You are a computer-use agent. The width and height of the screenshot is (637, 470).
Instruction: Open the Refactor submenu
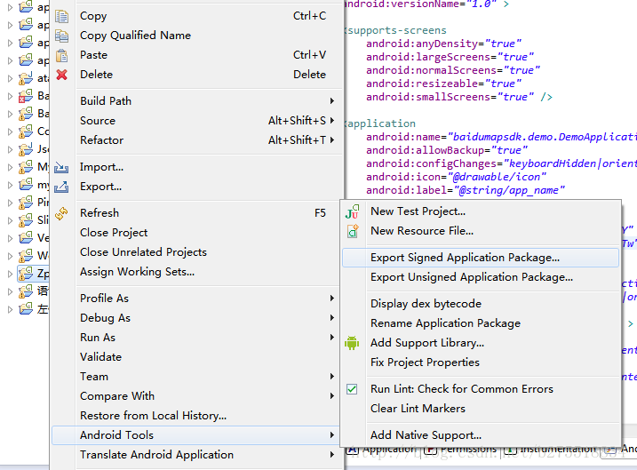pyautogui.click(x=197, y=140)
